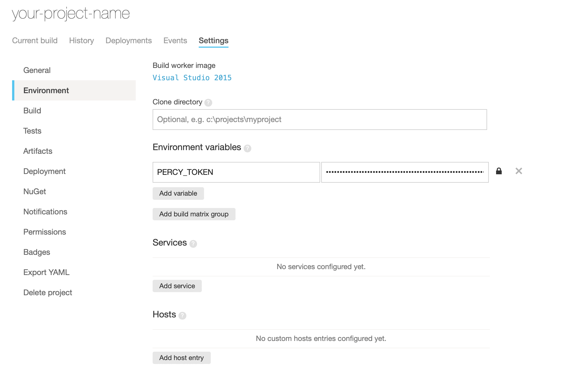570x371 pixels.
Task: Open the Badges settings section
Action: [x=37, y=252]
